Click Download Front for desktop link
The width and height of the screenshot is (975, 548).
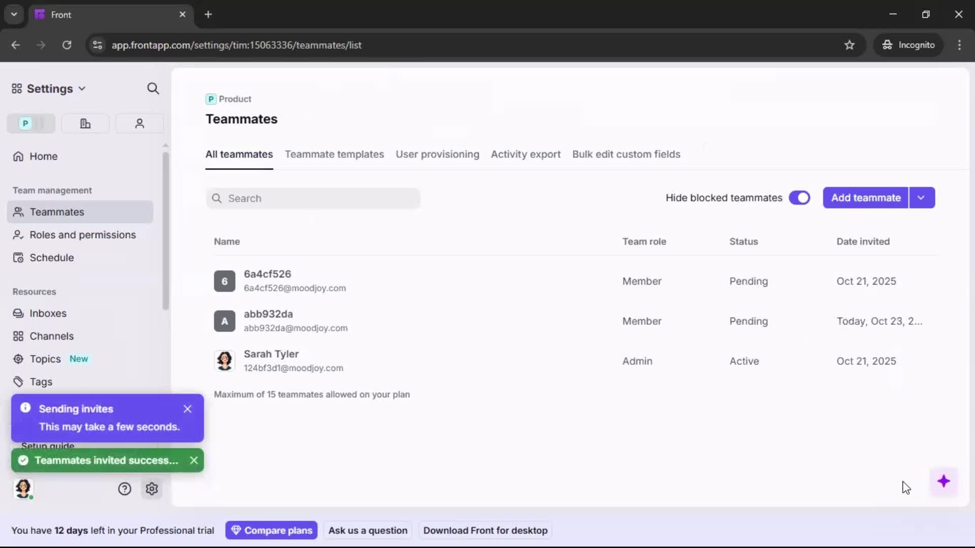pos(485,530)
